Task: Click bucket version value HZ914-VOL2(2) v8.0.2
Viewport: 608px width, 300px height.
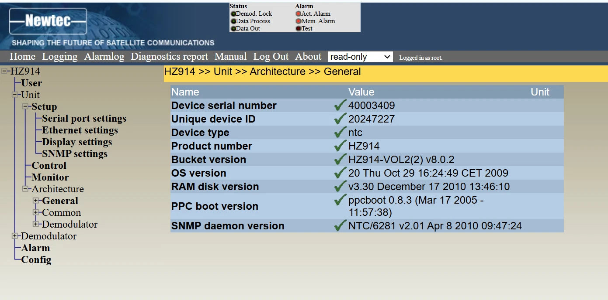Action: 401,160
